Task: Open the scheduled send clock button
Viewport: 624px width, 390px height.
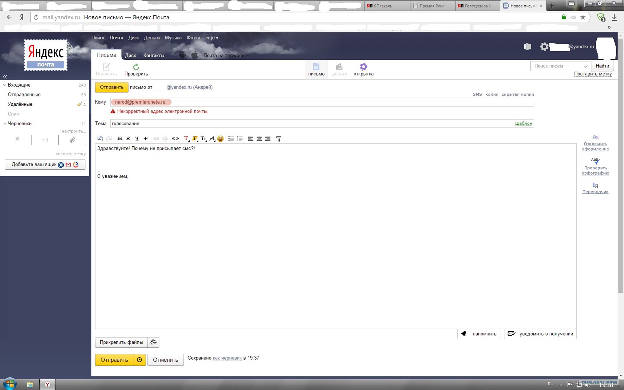Action: pyautogui.click(x=139, y=360)
